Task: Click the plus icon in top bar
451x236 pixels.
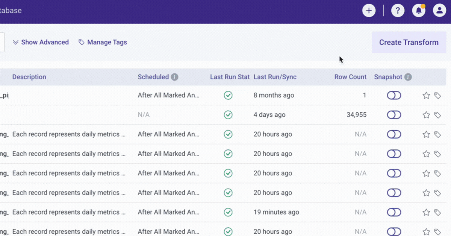Action: (369, 11)
